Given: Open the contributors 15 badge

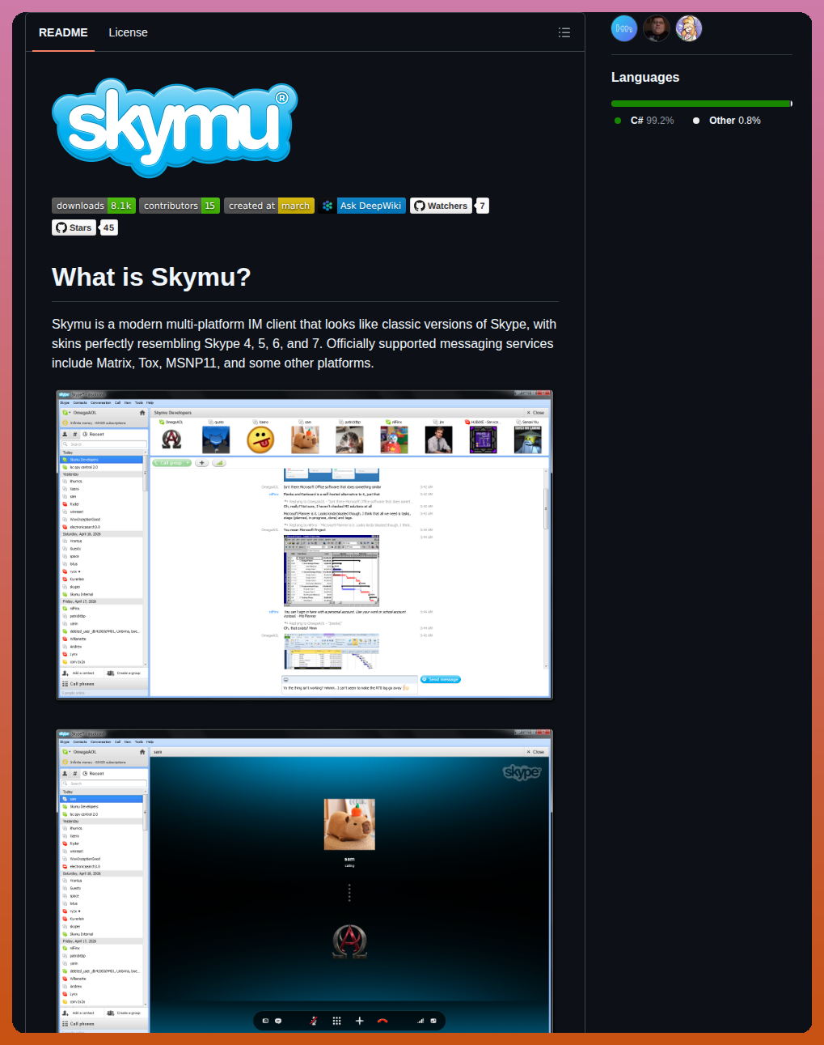Looking at the screenshot, I should click(180, 206).
